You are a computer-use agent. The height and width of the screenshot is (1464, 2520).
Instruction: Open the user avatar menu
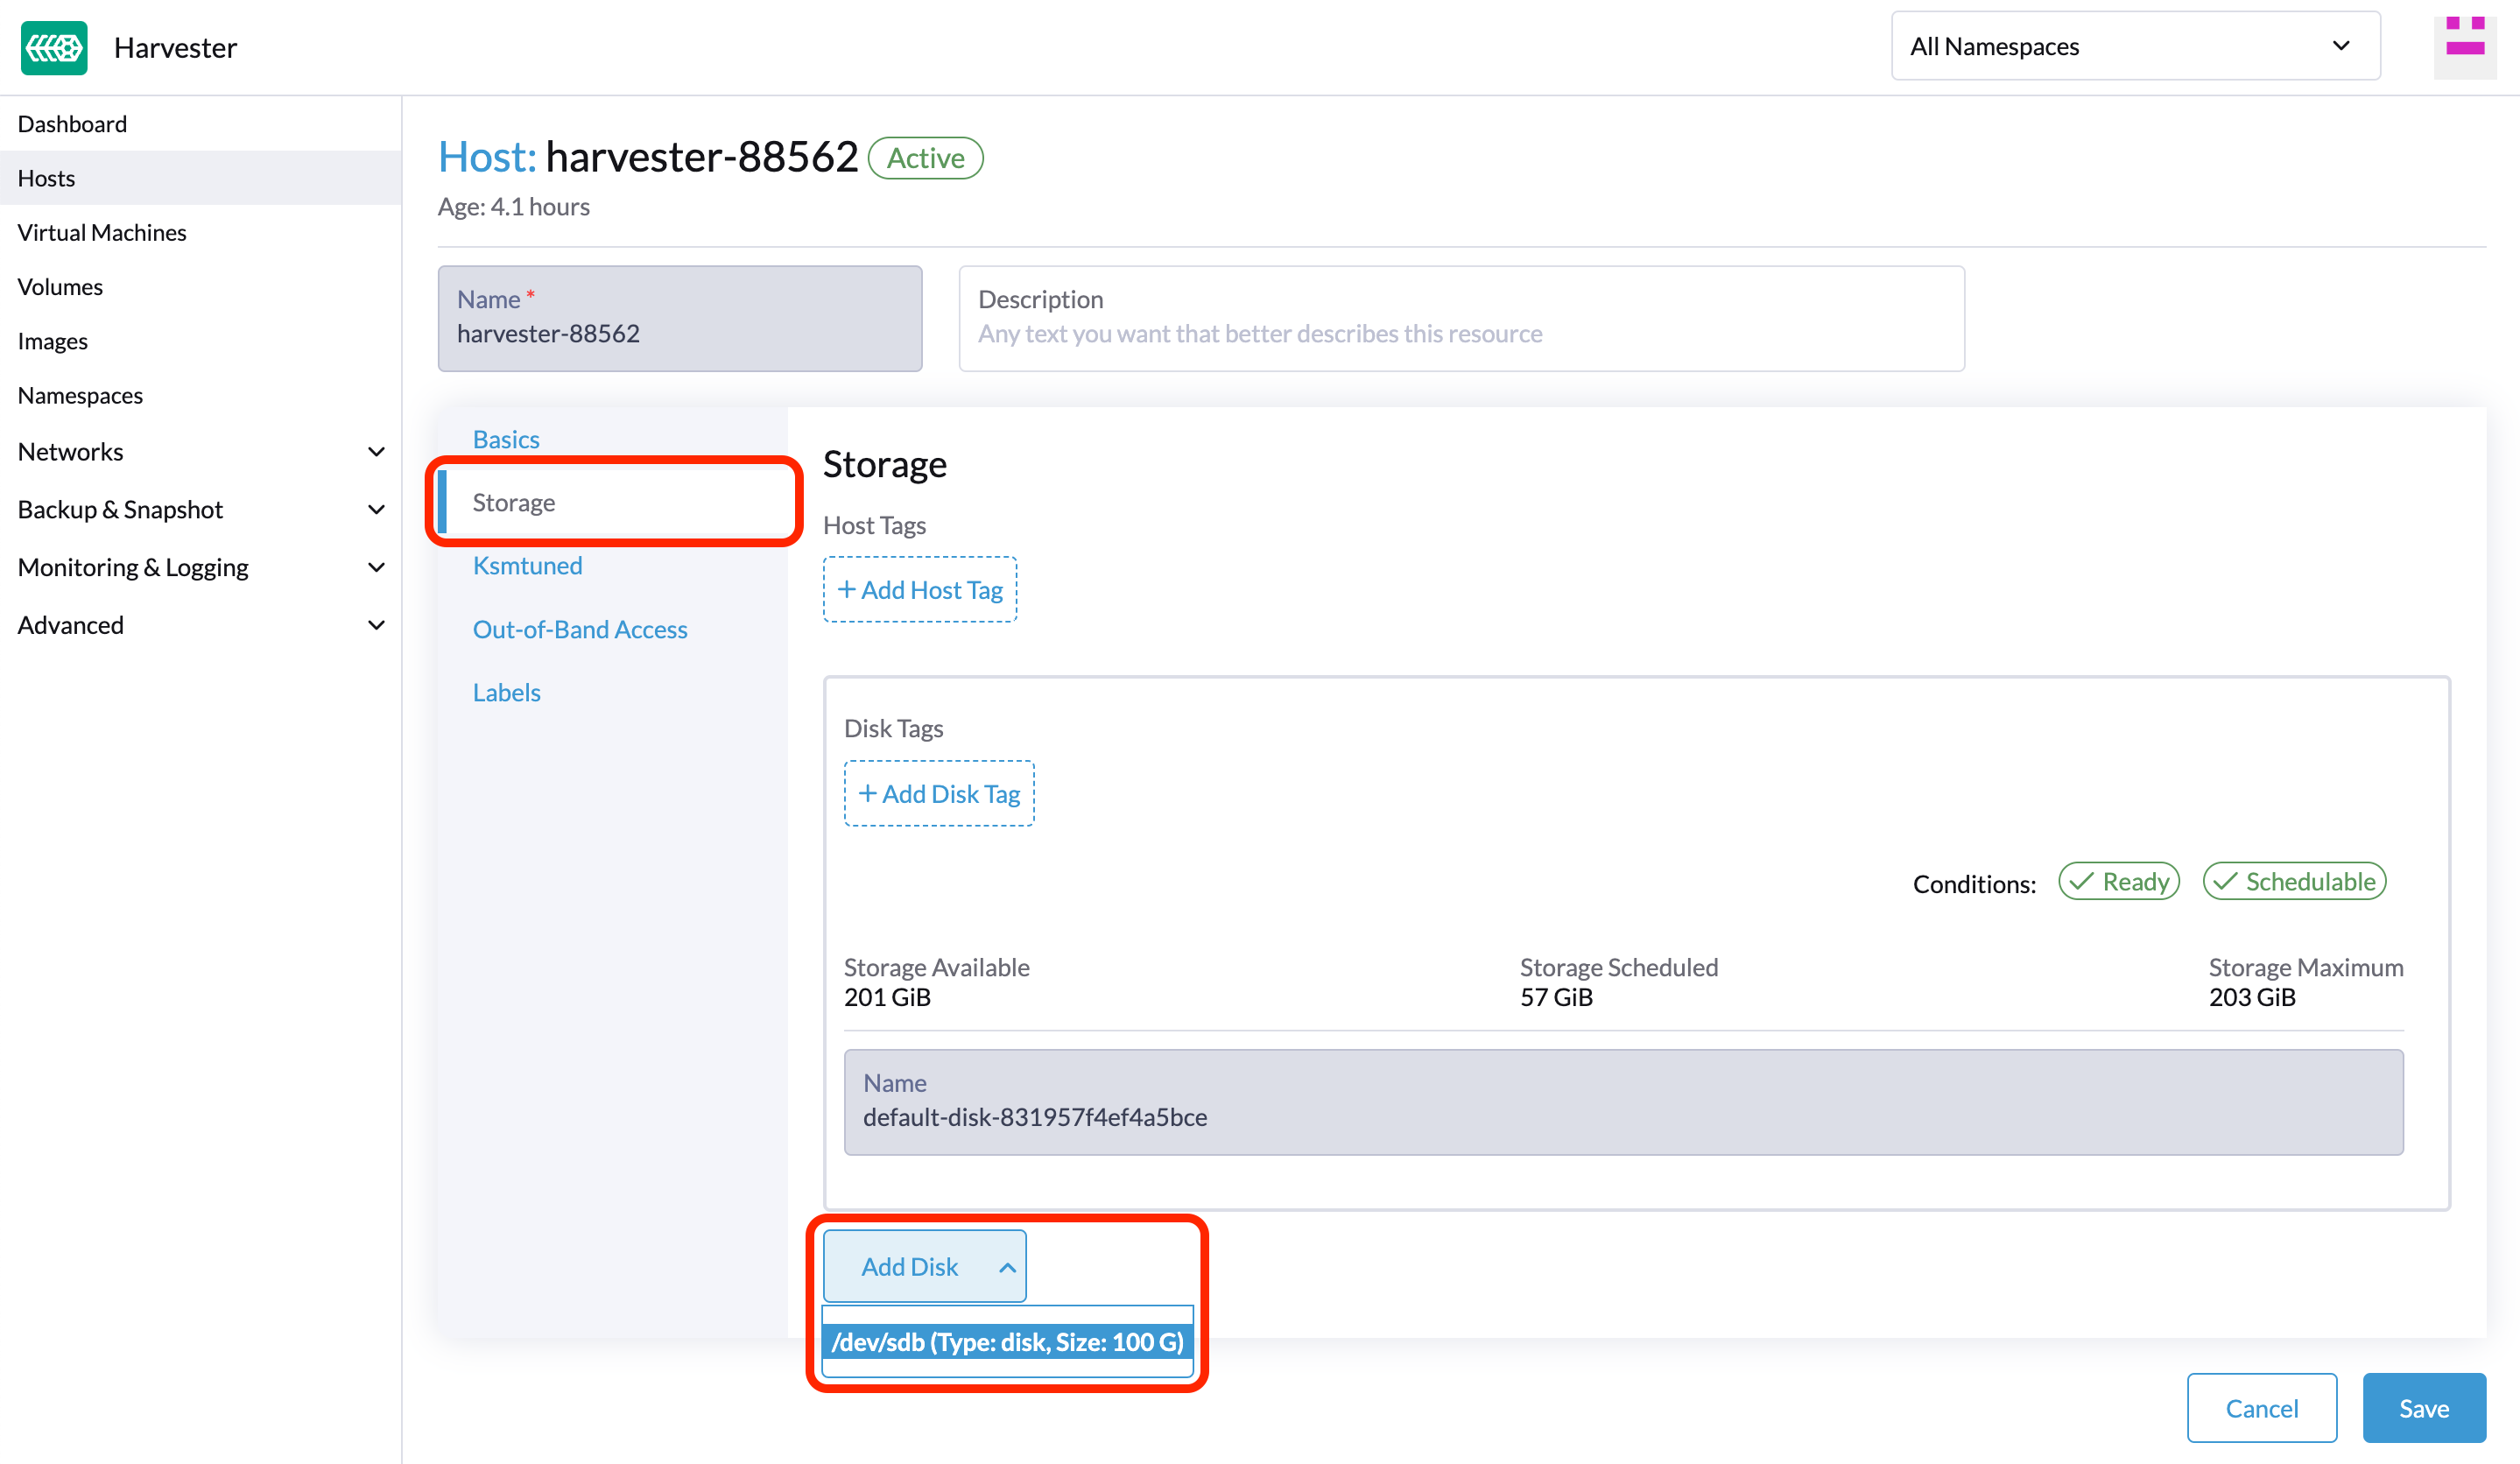[x=2465, y=46]
